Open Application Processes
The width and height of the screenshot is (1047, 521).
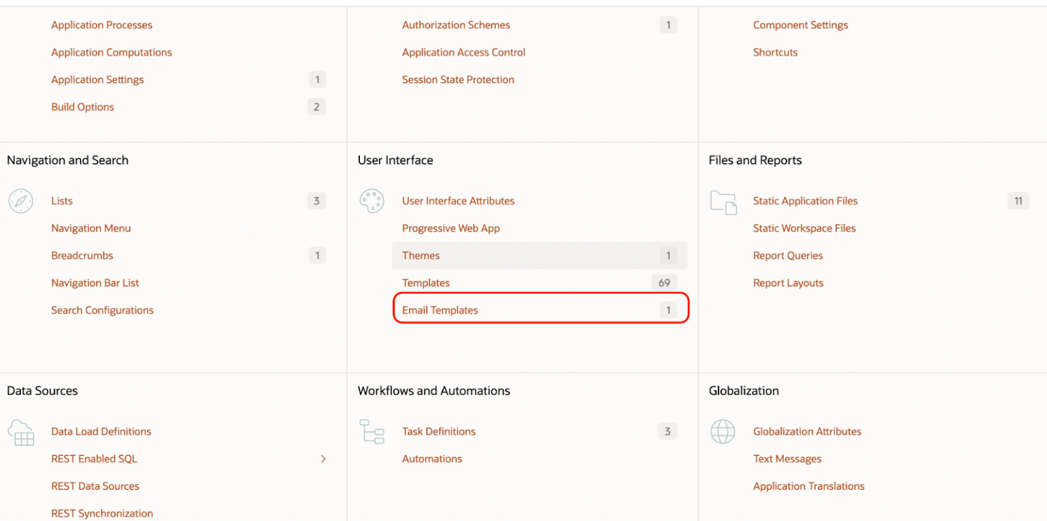coord(102,25)
